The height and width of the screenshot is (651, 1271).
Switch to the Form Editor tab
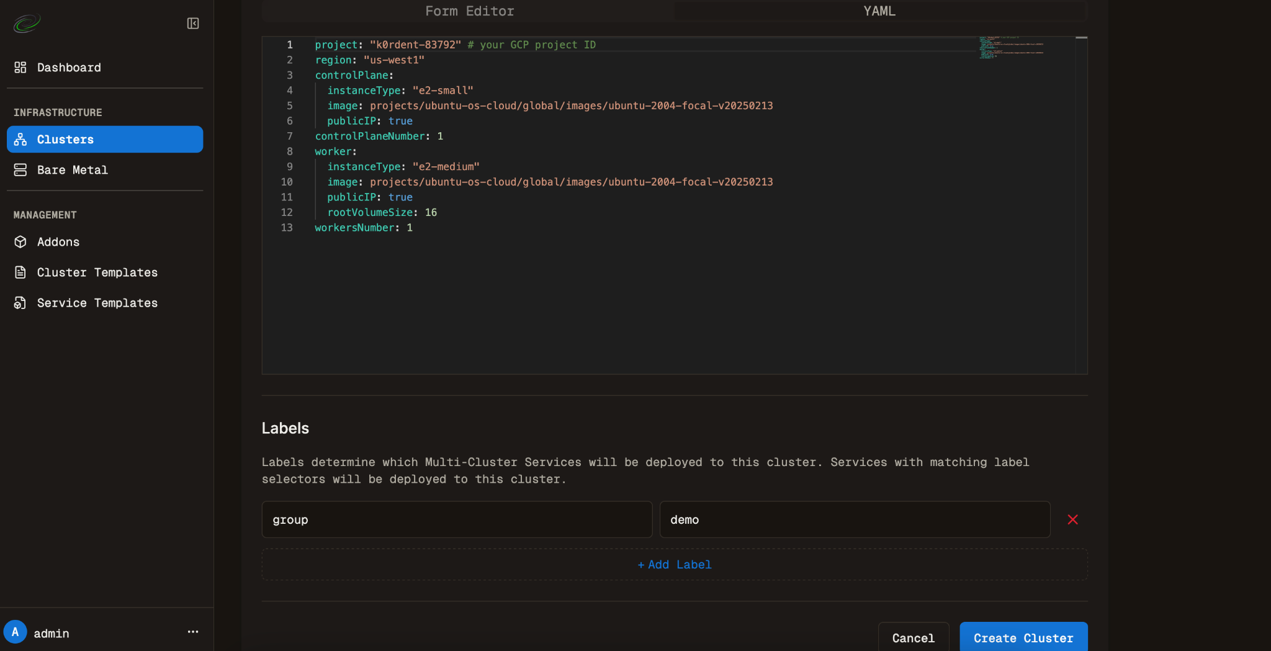coord(469,11)
